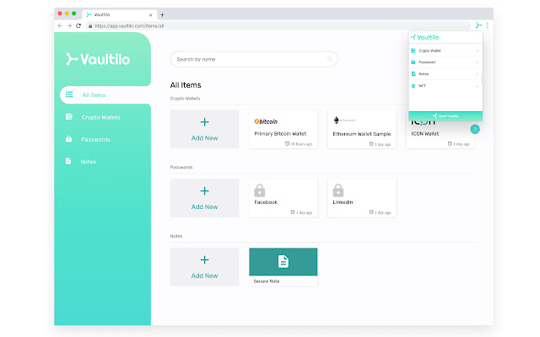
Task: Open the ICON Wallet card
Action: coord(440,134)
